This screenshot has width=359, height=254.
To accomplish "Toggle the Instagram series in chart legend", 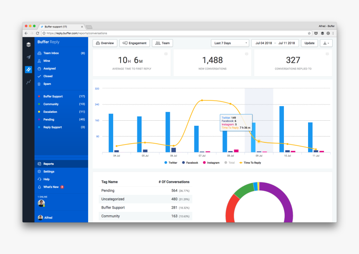I will tap(211, 163).
